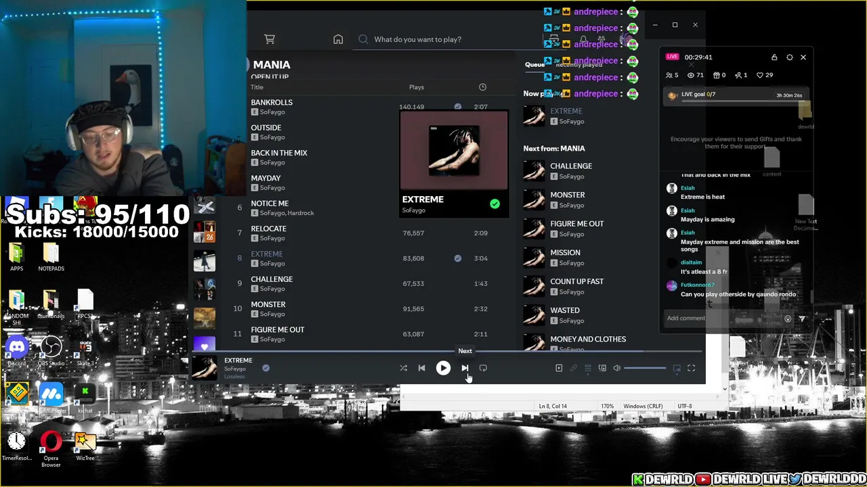This screenshot has width=867, height=487.
Task: Open the now playing view icon
Action: (x=559, y=368)
